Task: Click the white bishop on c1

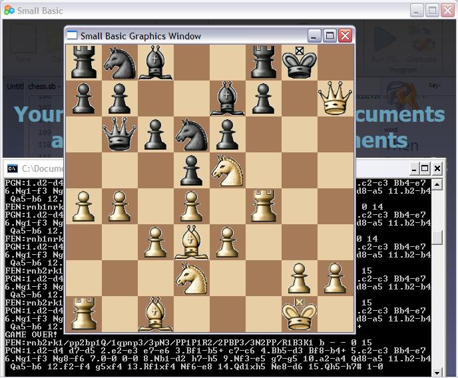Action: [156, 314]
